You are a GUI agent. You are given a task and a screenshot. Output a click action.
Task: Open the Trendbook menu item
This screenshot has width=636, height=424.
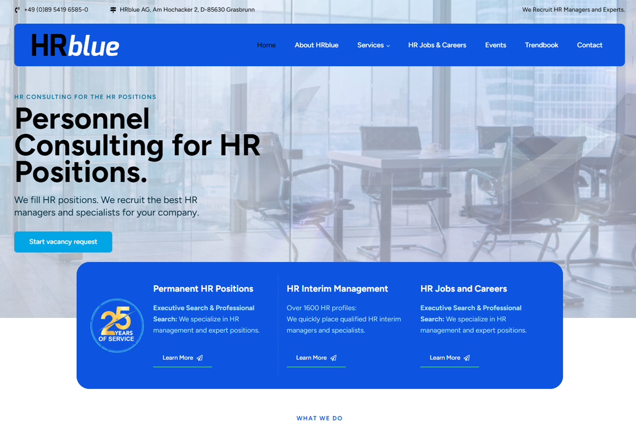542,45
